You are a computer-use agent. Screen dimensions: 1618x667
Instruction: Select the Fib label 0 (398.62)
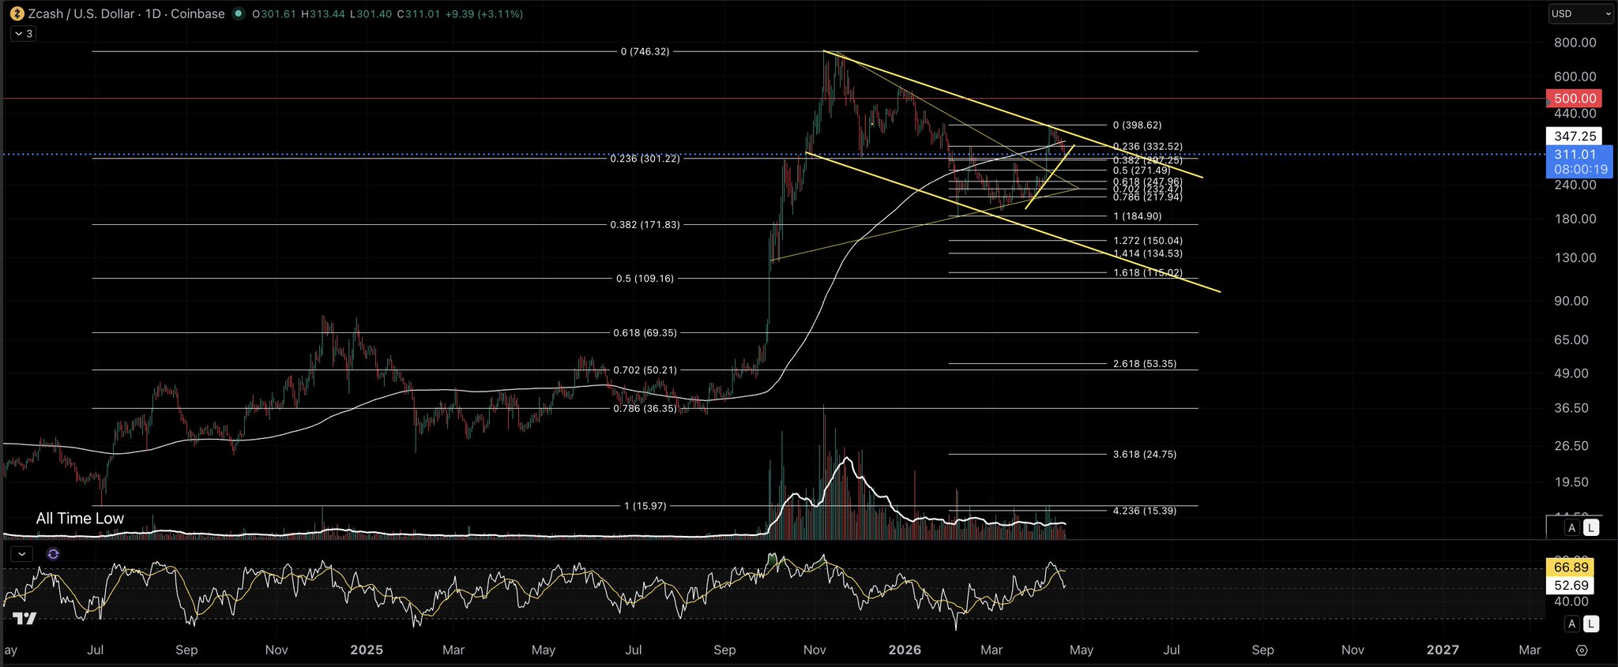[1137, 126]
